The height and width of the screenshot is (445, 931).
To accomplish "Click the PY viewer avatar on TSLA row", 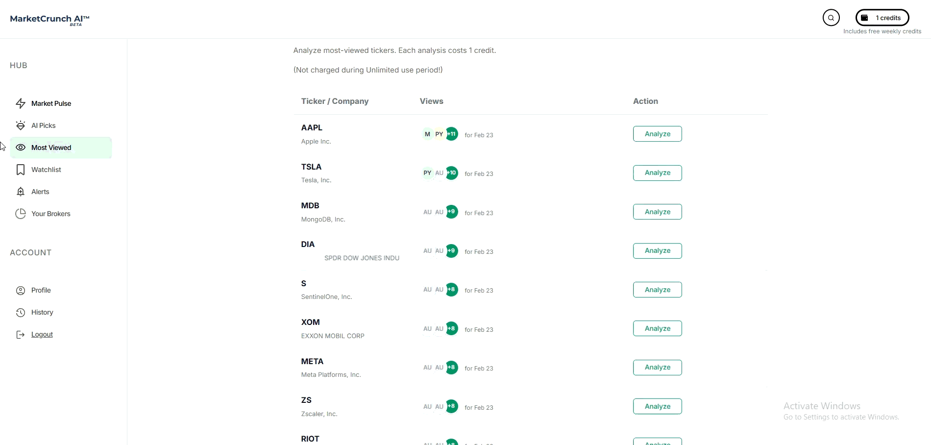I will coord(427,173).
